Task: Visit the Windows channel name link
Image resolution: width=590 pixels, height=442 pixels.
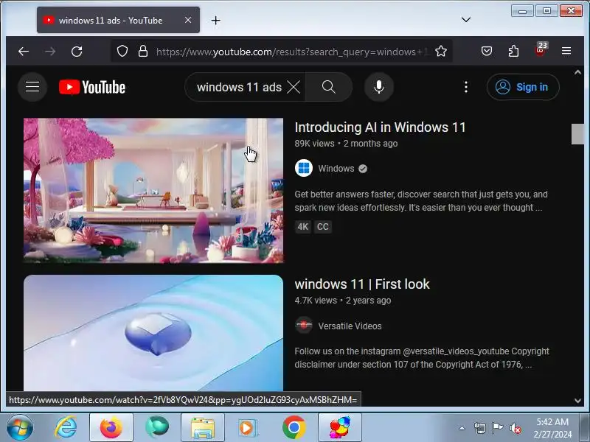Action: pos(336,169)
